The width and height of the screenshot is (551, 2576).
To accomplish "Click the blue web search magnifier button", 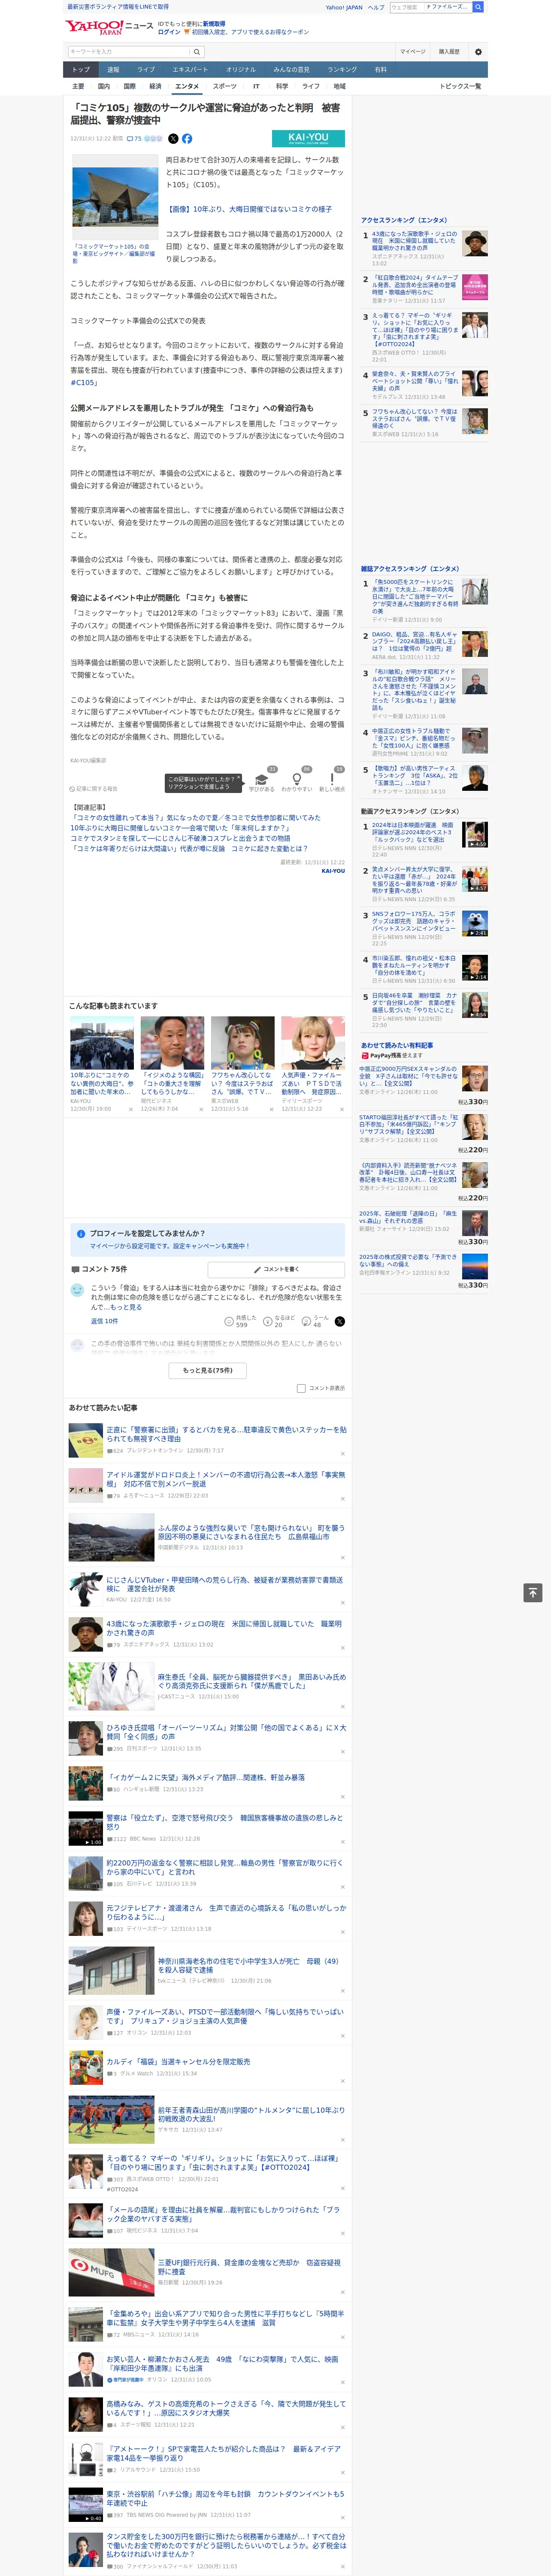I will click(x=478, y=7).
